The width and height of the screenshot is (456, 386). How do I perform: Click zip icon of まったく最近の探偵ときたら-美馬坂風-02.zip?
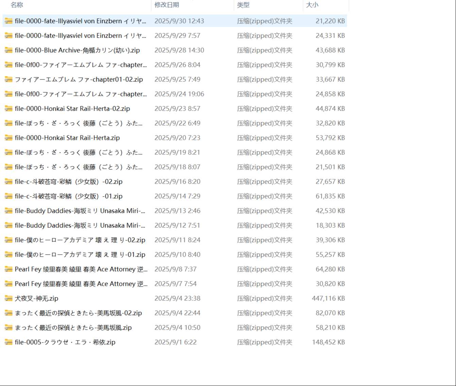(9, 313)
